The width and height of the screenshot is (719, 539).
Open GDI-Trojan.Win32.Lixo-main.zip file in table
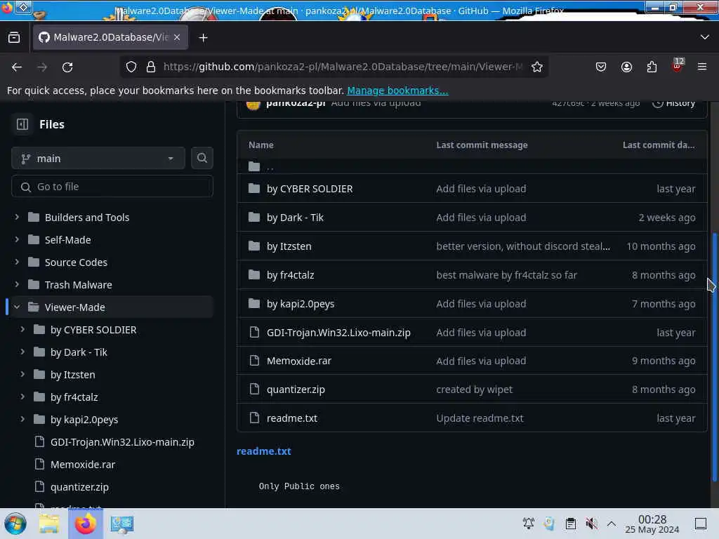(338, 333)
